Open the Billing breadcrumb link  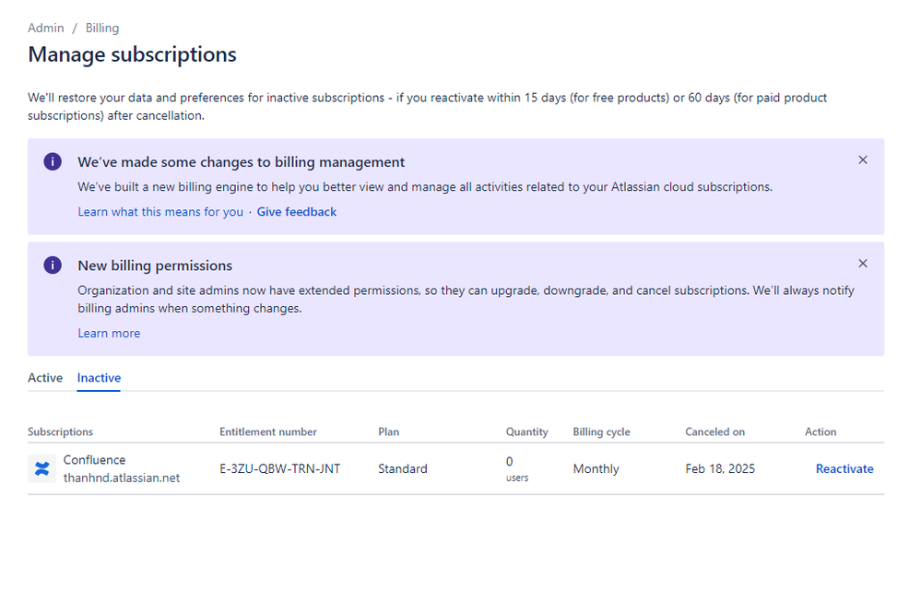click(102, 28)
